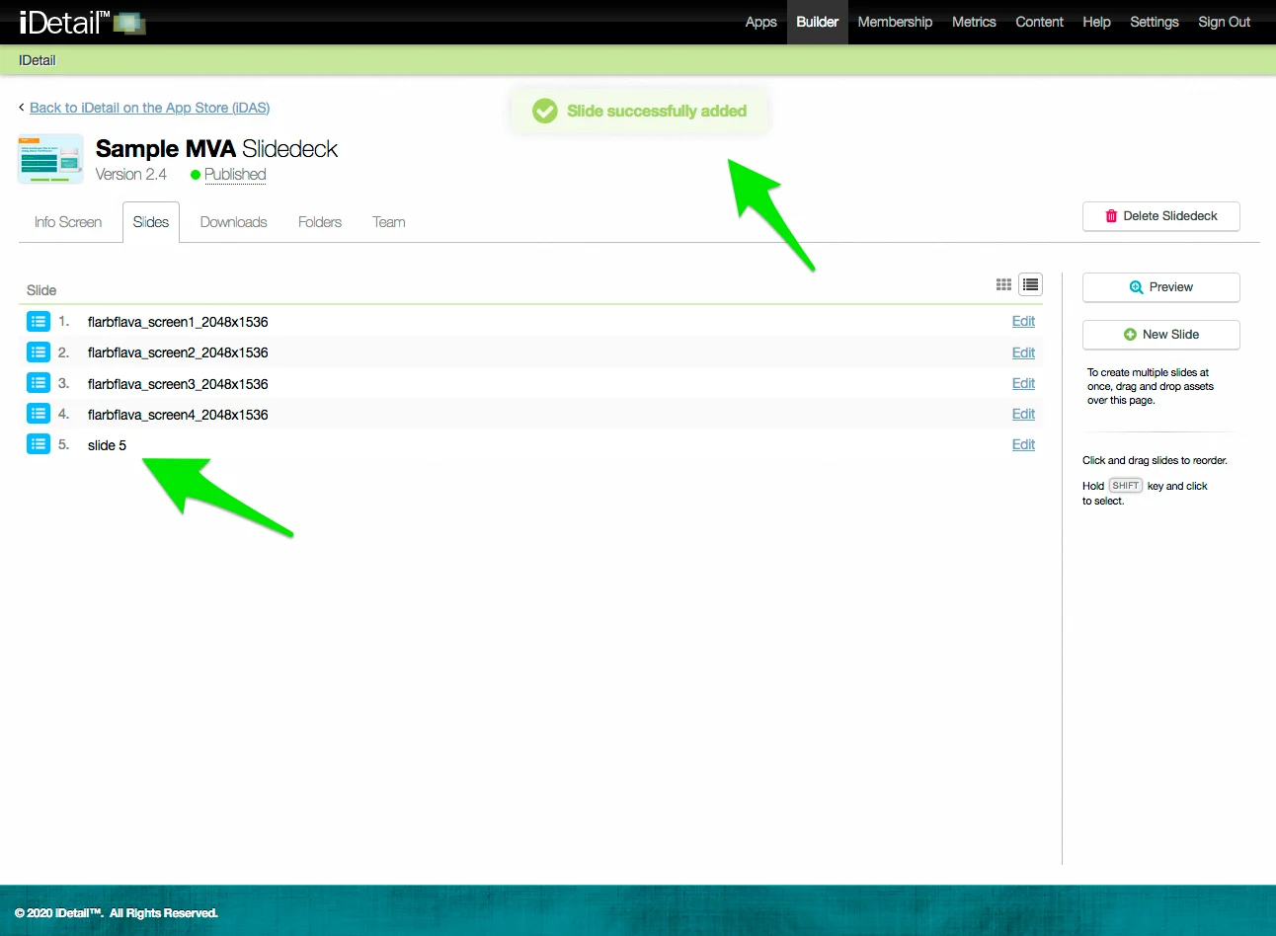Open the Team tab
The height and width of the screenshot is (936, 1276).
click(389, 222)
